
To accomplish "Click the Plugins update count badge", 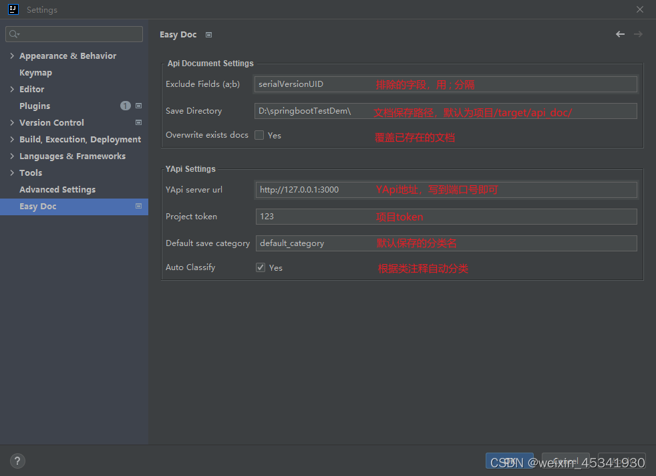I will click(126, 106).
